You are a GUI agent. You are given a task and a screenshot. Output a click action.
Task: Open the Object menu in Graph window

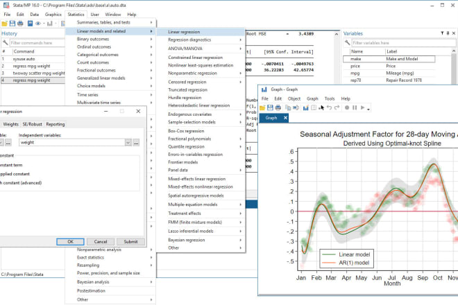(294, 98)
